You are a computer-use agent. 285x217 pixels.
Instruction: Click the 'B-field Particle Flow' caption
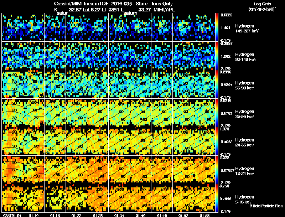266,206
